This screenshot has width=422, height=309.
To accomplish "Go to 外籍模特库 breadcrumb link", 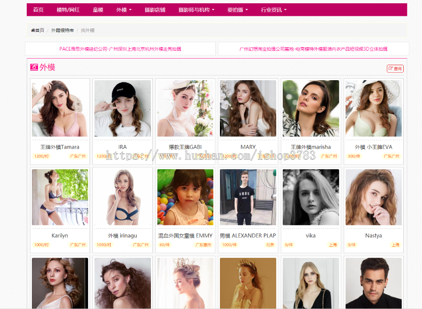I will click(x=62, y=30).
